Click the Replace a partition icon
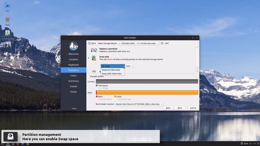 (x=94, y=50)
